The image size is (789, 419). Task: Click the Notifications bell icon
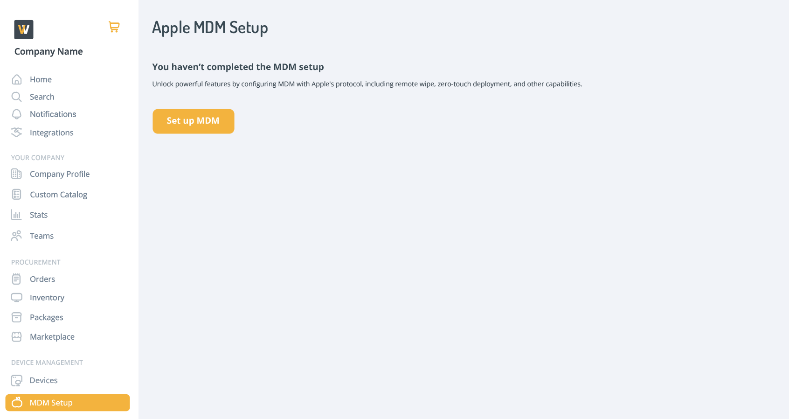click(x=17, y=114)
